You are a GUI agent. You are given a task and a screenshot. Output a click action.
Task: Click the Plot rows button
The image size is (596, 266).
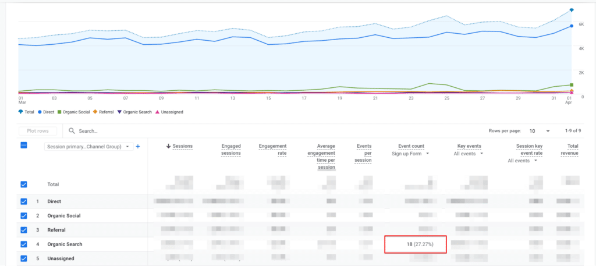(x=38, y=131)
